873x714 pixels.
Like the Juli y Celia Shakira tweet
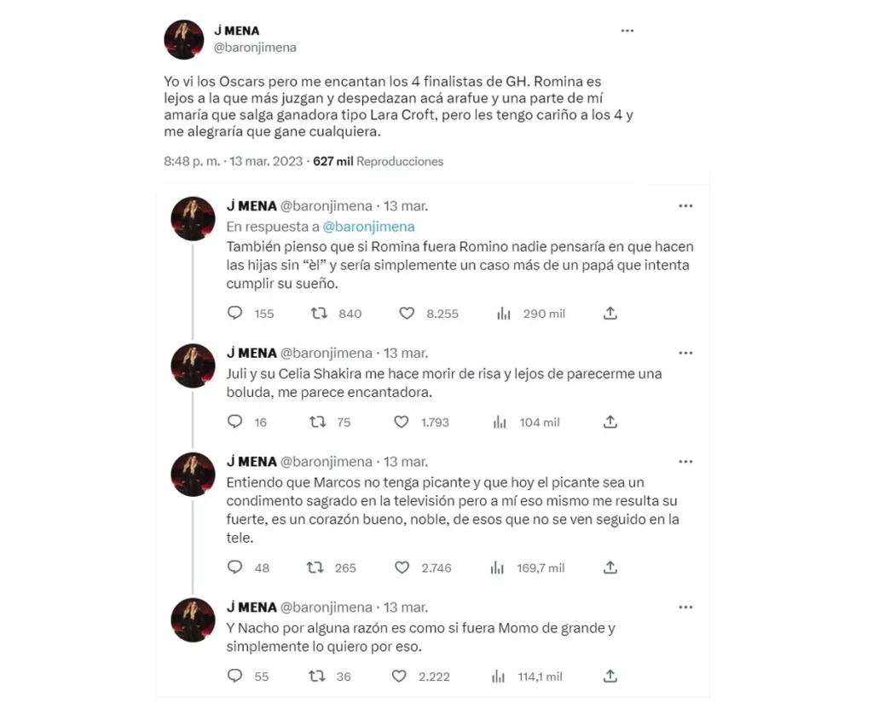[401, 422]
